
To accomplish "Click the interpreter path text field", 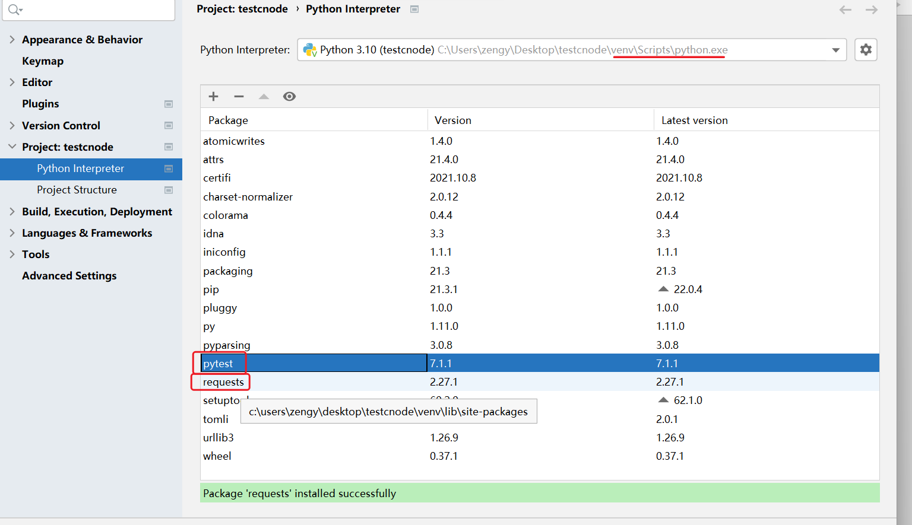I will click(x=572, y=50).
